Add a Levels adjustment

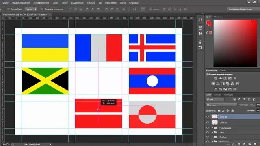pos(220,78)
